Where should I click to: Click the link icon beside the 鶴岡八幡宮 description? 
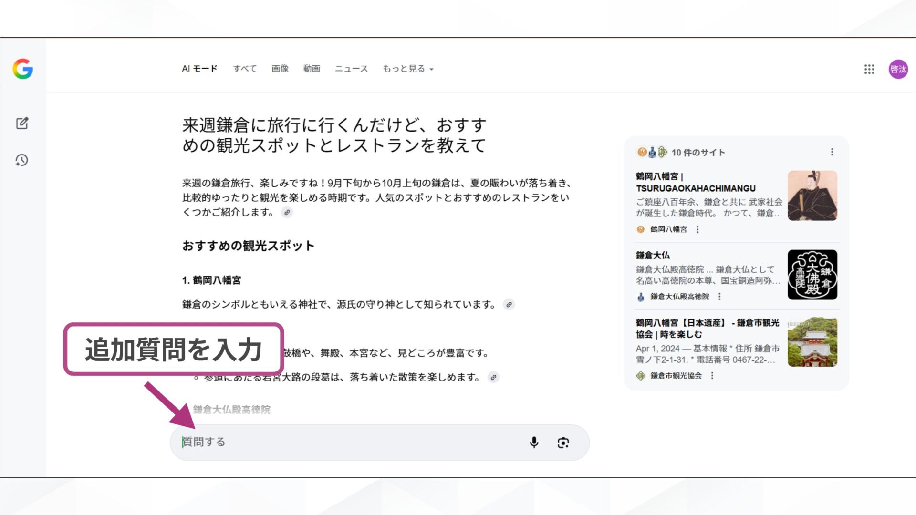(509, 304)
